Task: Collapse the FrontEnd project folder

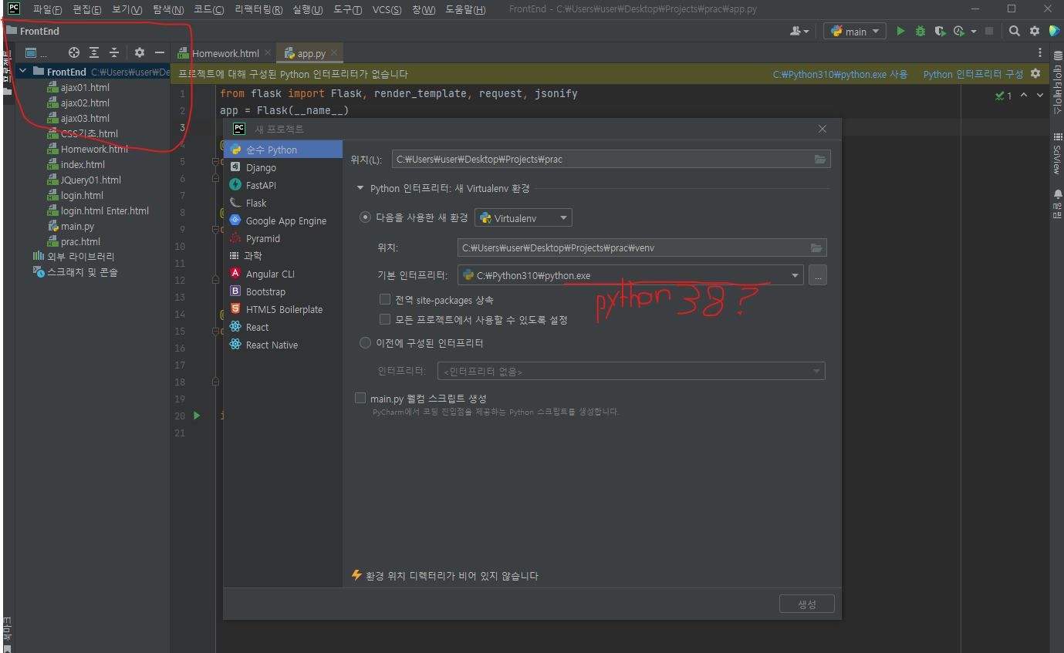Action: click(23, 72)
